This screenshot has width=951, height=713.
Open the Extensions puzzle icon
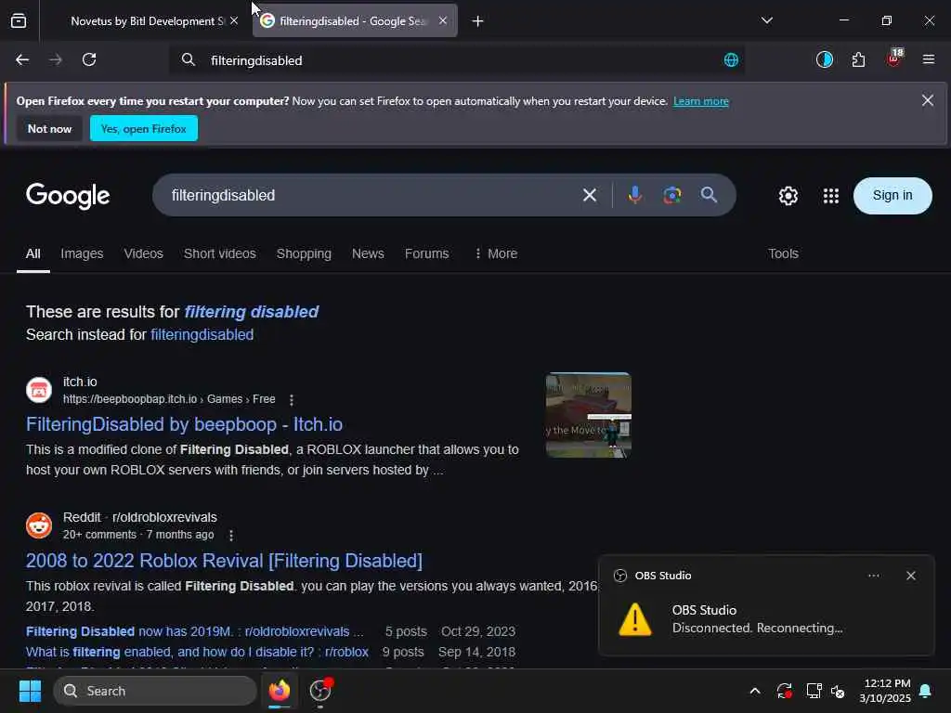858,59
